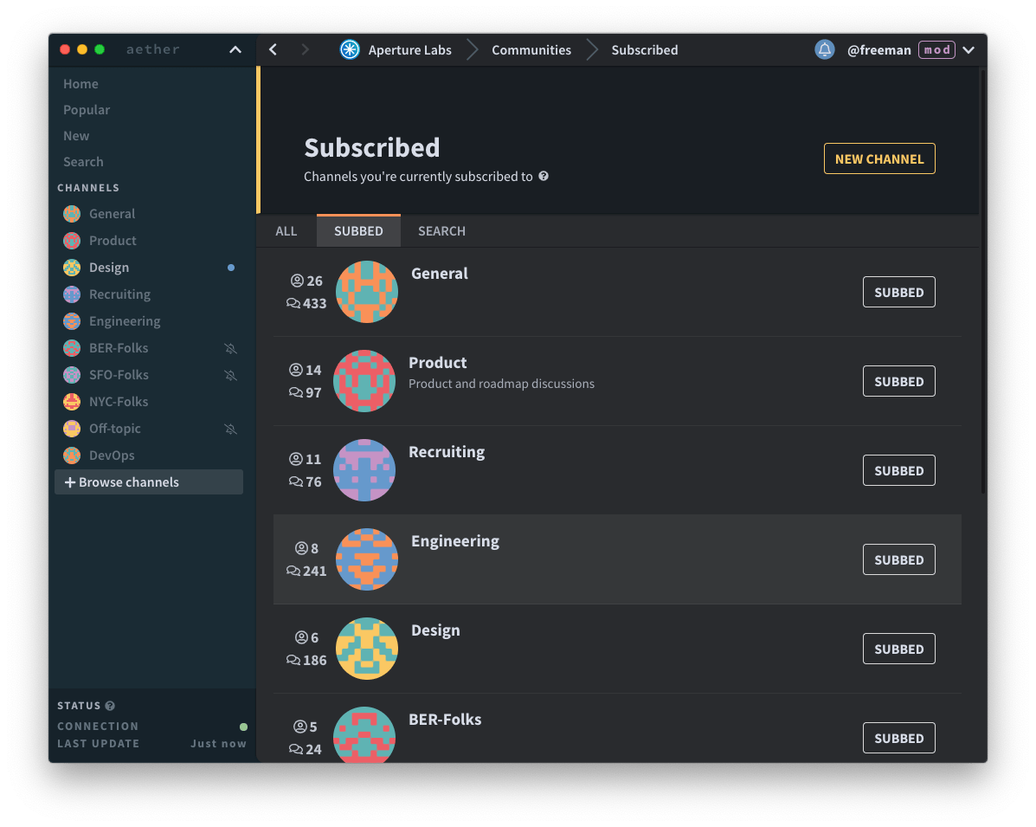Click the NYC-Folks icon in the sidebar
Viewport: 1036px width, 827px height.
click(73, 402)
